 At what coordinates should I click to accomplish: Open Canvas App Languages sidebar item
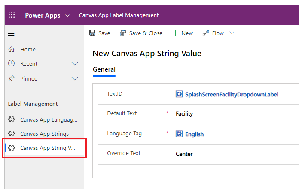[49, 119]
